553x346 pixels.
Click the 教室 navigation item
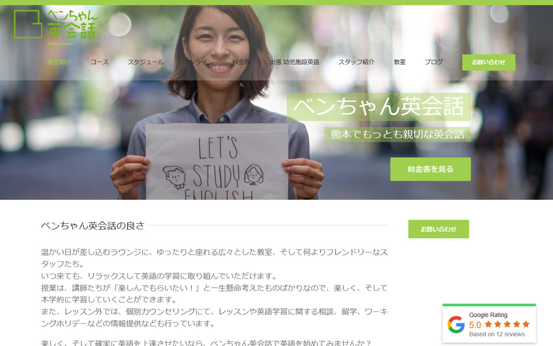(x=400, y=62)
